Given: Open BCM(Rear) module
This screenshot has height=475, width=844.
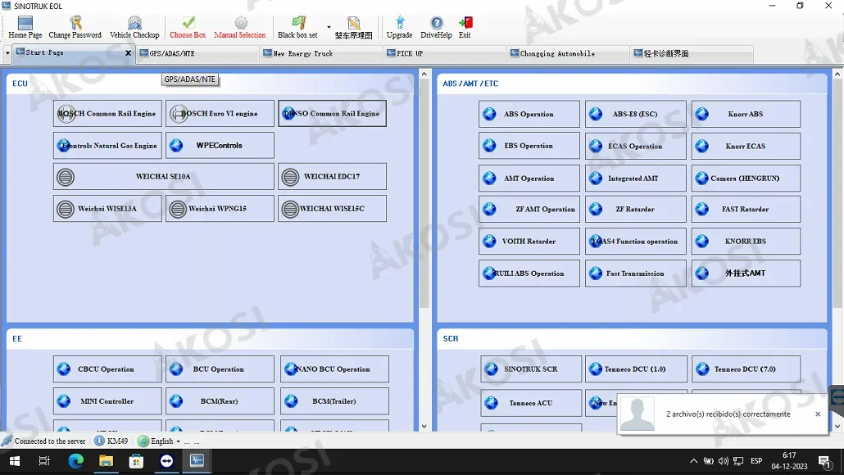Looking at the screenshot, I should [220, 401].
